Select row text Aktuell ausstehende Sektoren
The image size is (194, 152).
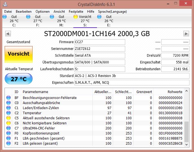pos(46,118)
